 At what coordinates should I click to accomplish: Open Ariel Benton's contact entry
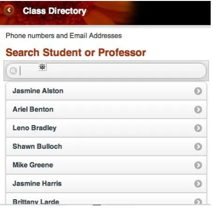[x=106, y=110]
